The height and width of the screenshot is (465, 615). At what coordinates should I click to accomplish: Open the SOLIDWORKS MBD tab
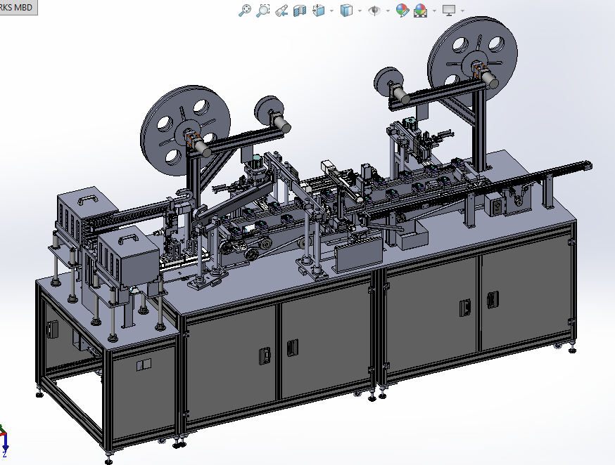(x=18, y=8)
